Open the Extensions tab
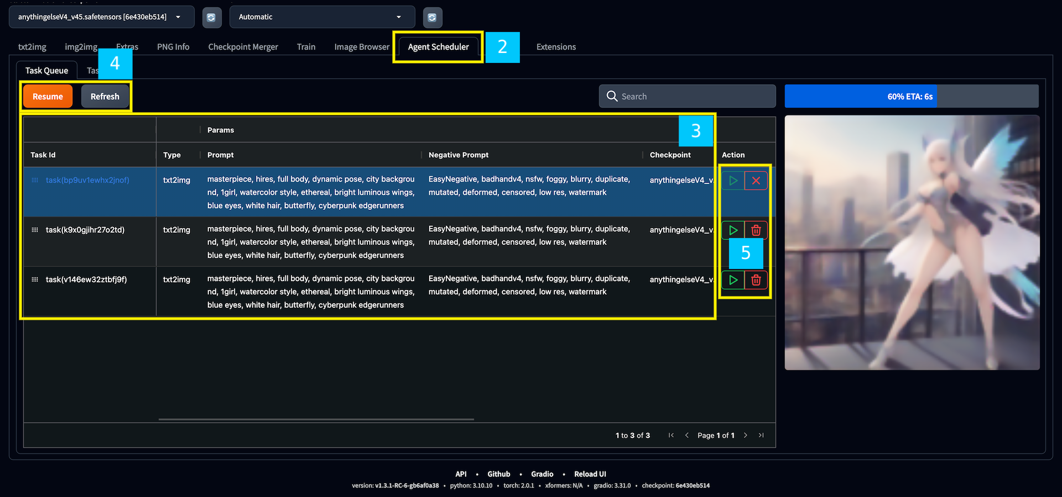This screenshot has width=1062, height=497. point(556,47)
